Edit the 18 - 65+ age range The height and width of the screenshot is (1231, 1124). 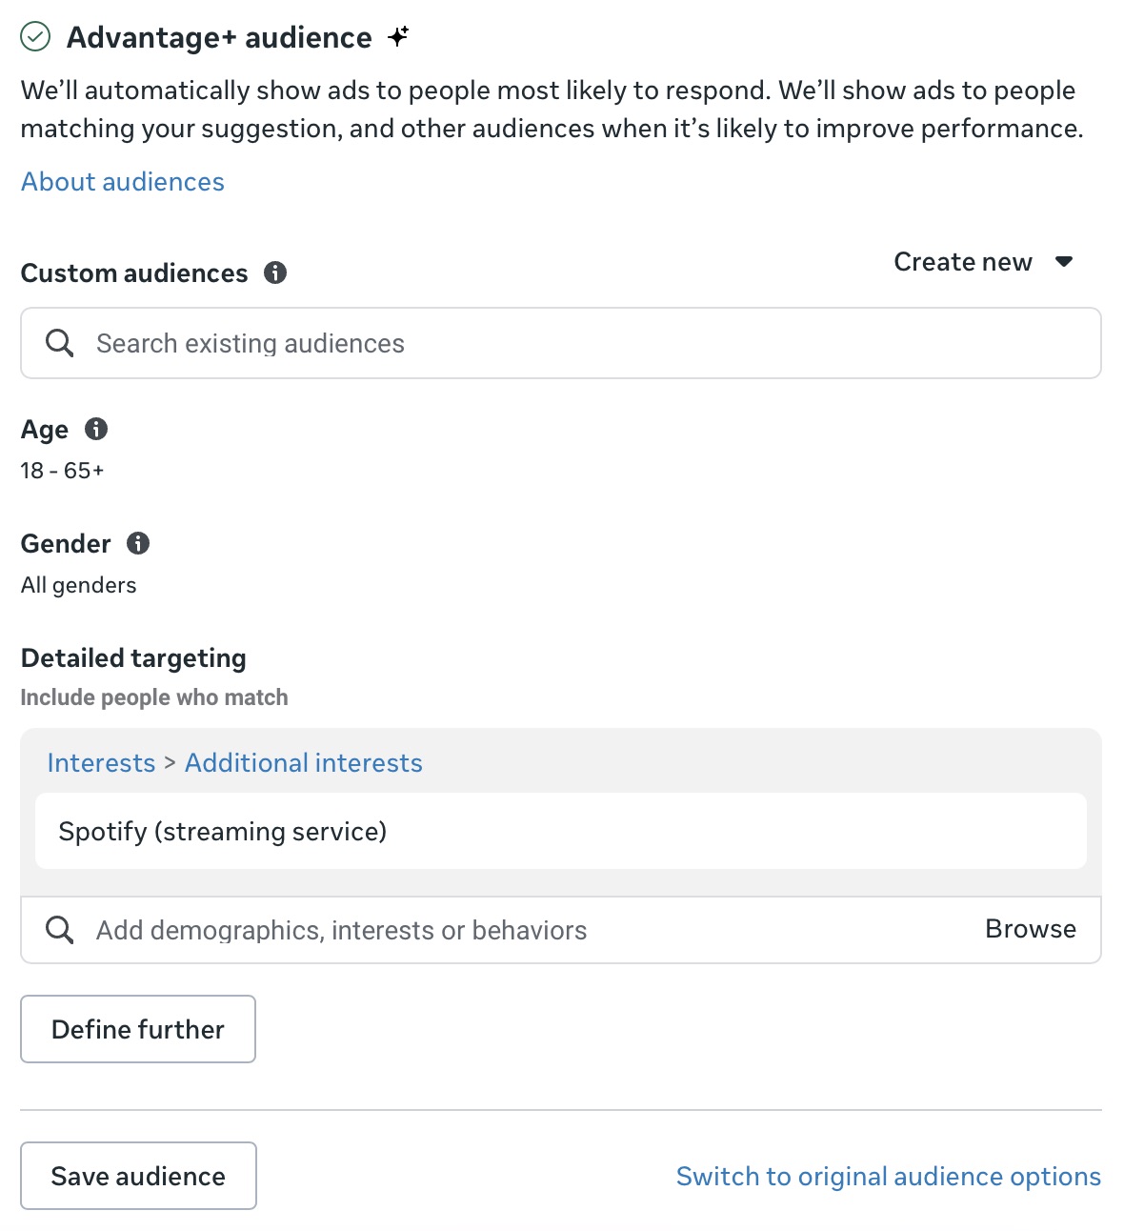(x=63, y=469)
